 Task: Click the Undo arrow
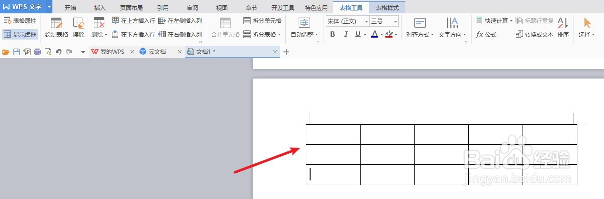(59, 52)
